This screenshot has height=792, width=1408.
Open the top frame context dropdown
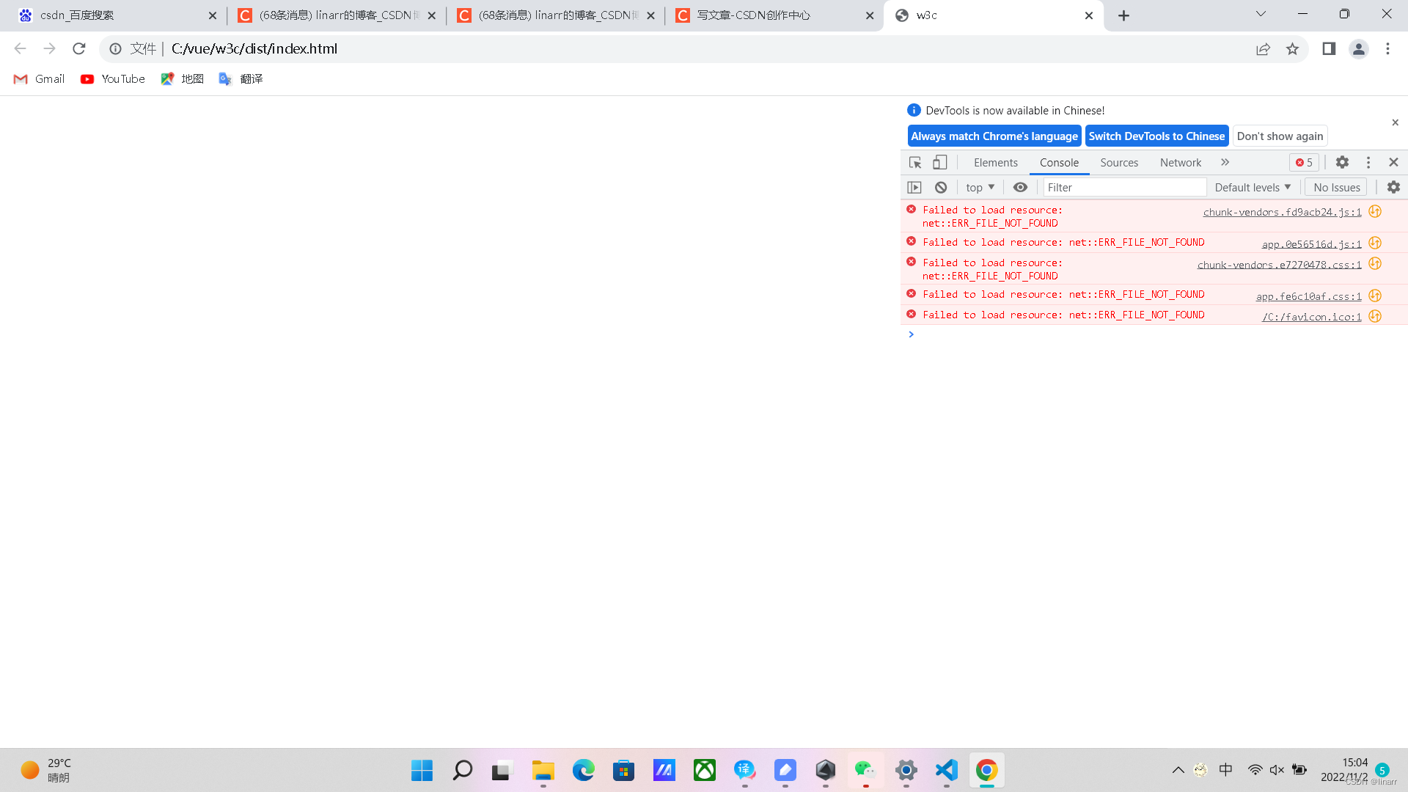tap(979, 187)
